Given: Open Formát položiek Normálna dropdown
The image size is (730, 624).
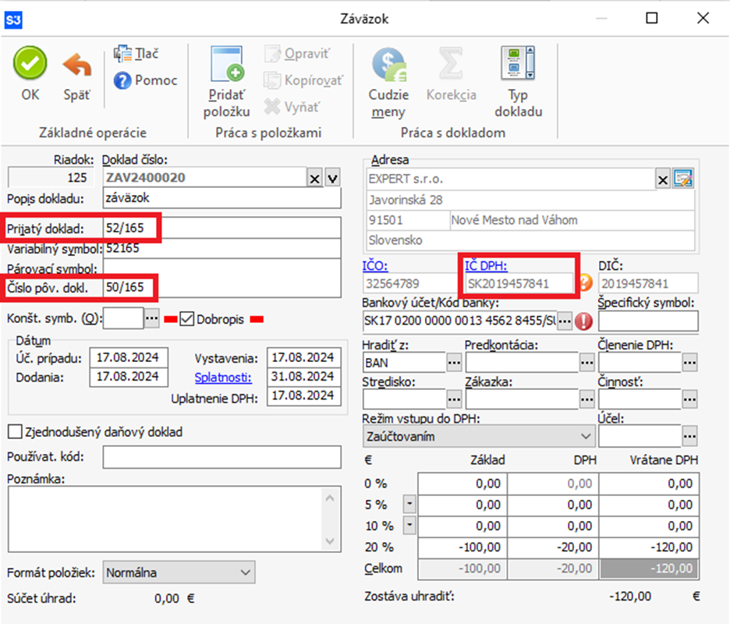Looking at the screenshot, I should point(246,573).
